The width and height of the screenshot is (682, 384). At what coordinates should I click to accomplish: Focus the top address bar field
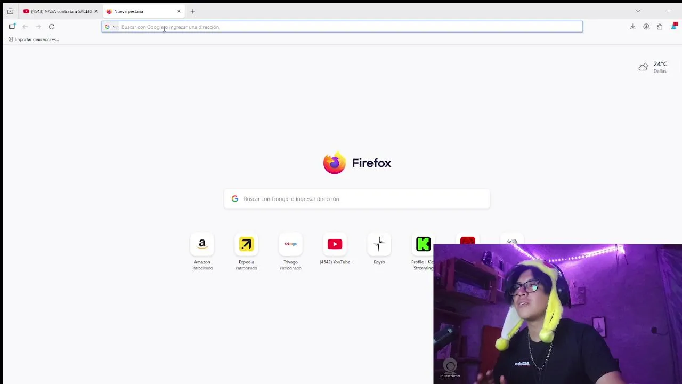(342, 27)
